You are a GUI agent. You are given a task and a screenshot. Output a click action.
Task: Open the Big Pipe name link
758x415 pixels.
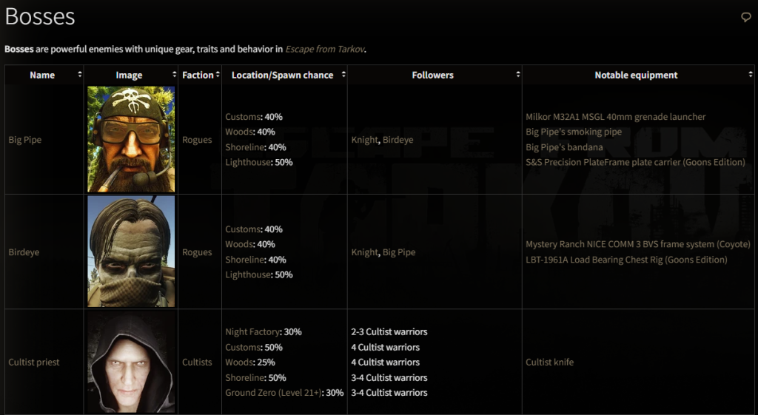[x=24, y=140]
